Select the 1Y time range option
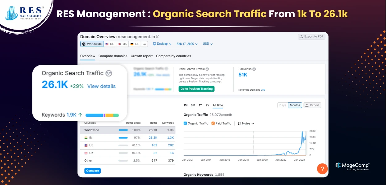This screenshot has height=185, width=386. click(200, 105)
